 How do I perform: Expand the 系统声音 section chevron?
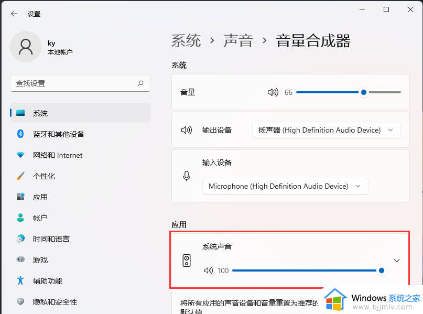(397, 261)
